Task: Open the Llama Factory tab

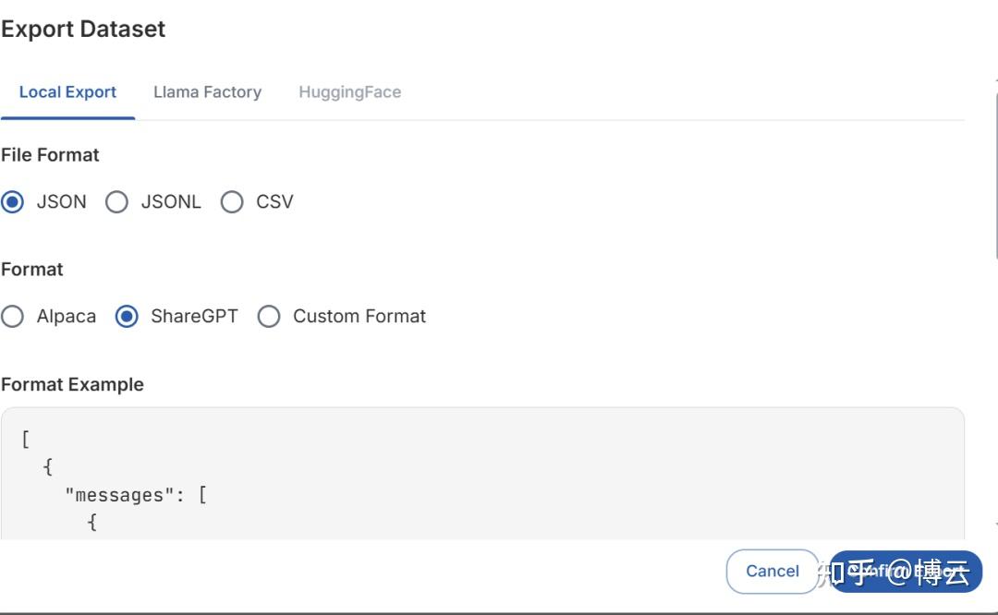Action: tap(207, 92)
